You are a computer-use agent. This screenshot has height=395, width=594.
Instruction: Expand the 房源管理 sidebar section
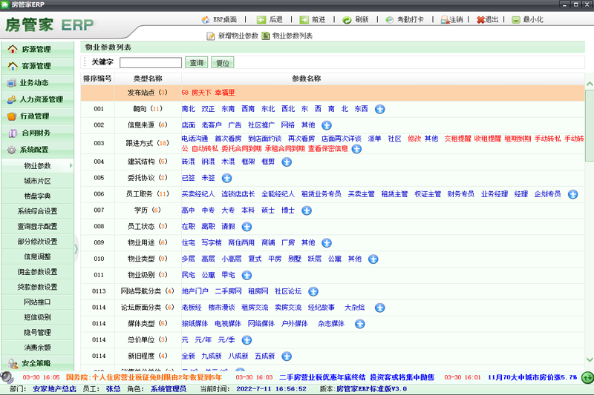coord(37,50)
